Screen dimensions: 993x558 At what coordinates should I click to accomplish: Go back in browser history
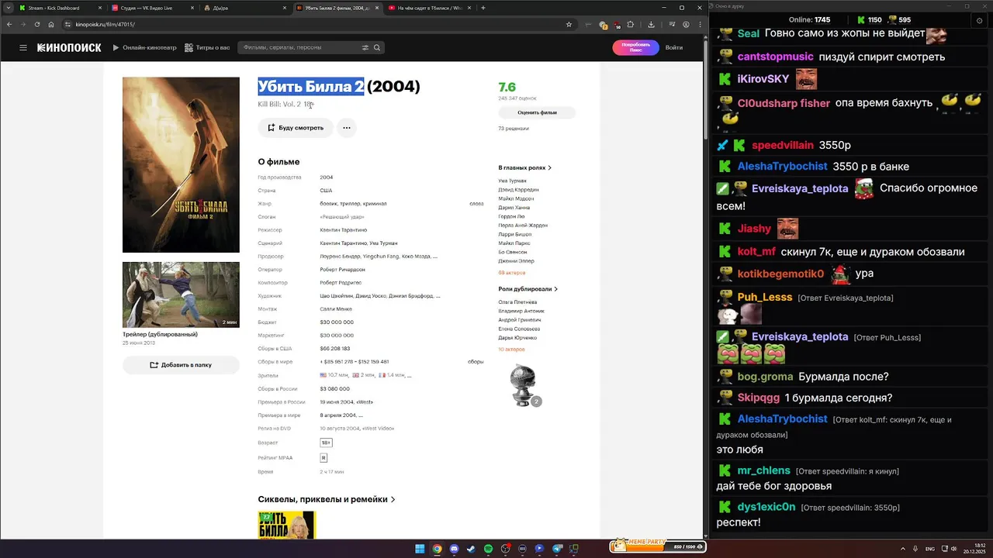point(9,24)
